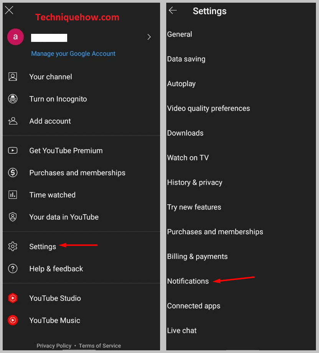Open the Terms of Service link
Image resolution: width=319 pixels, height=353 pixels.
click(x=100, y=346)
